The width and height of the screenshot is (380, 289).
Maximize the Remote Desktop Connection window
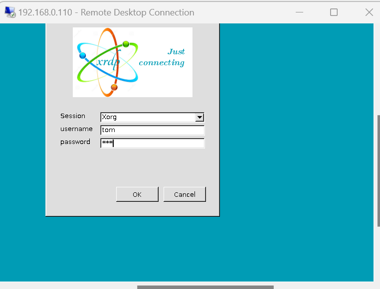coord(334,12)
